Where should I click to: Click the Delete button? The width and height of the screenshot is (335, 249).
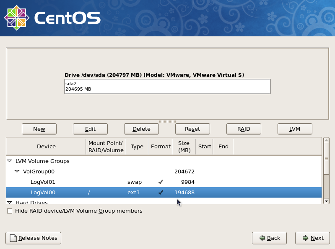(141, 129)
